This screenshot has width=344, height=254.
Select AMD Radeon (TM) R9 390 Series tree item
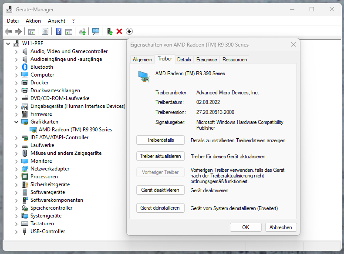tap(75, 130)
